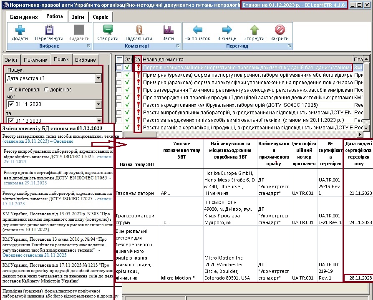Image resolution: width=373 pixels, height=300 pixels.
Task: Open the Звіти ribbon tab
Action: click(x=78, y=17)
